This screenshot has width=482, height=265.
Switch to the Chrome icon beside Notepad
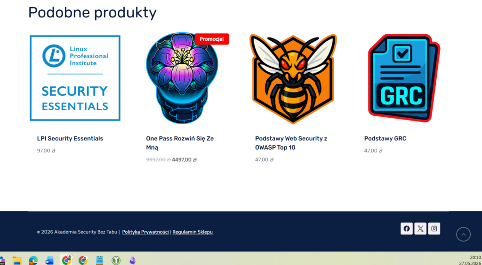[83, 260]
